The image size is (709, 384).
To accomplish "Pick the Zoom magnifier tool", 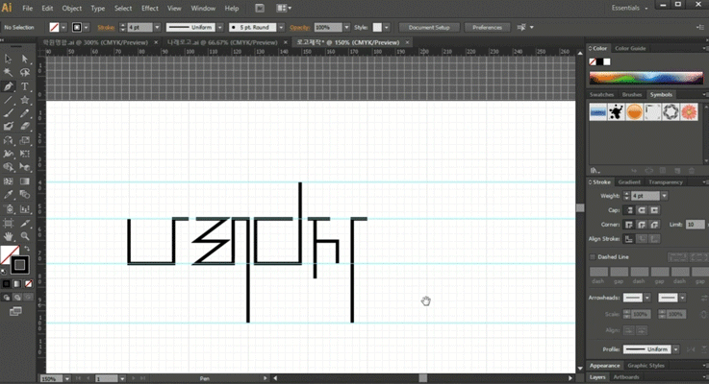I will coord(25,236).
